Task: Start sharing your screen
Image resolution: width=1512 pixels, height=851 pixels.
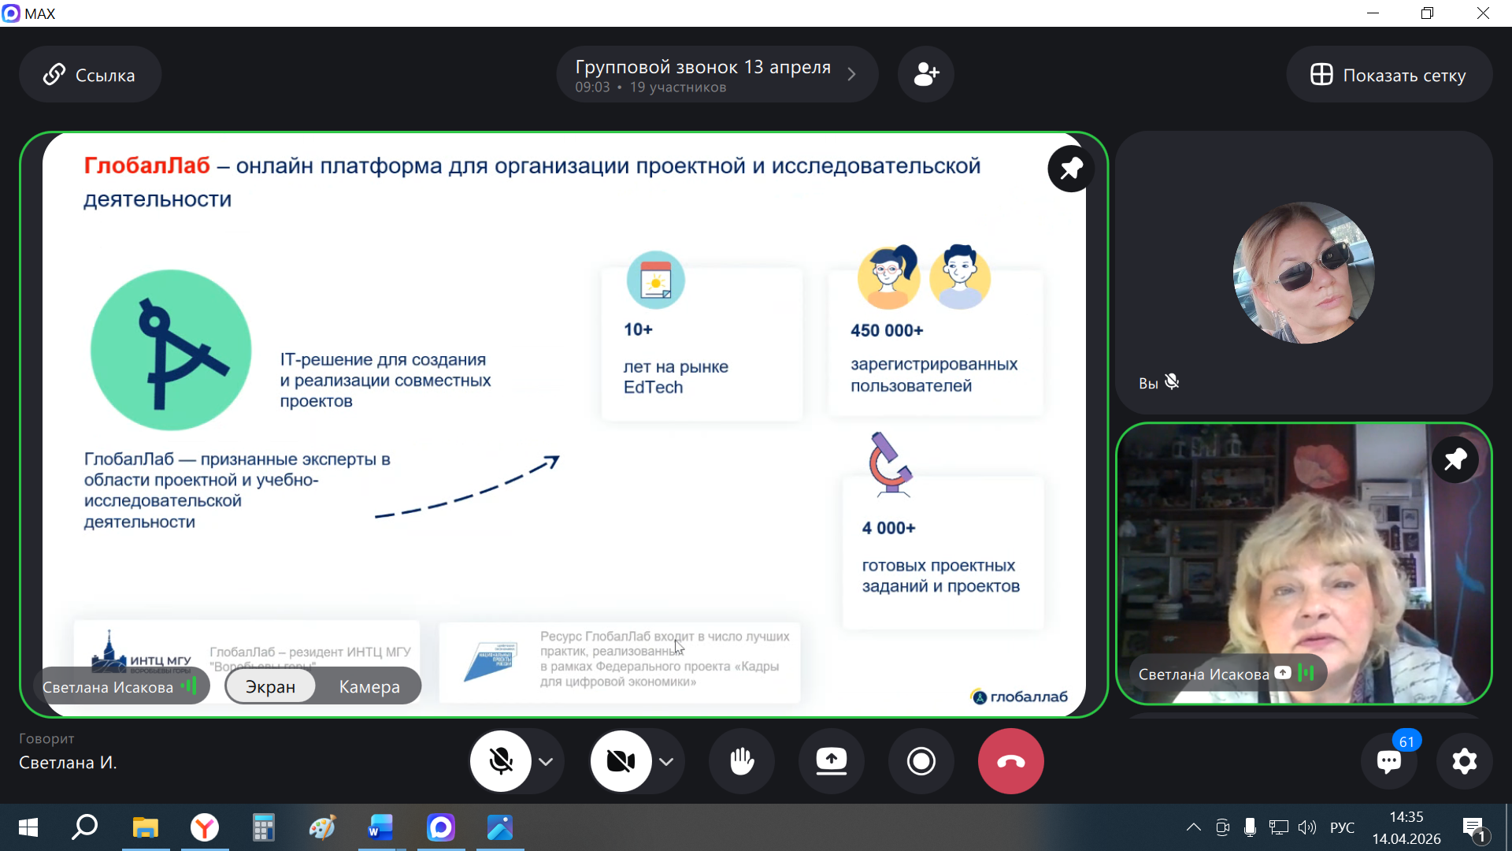Action: [832, 761]
